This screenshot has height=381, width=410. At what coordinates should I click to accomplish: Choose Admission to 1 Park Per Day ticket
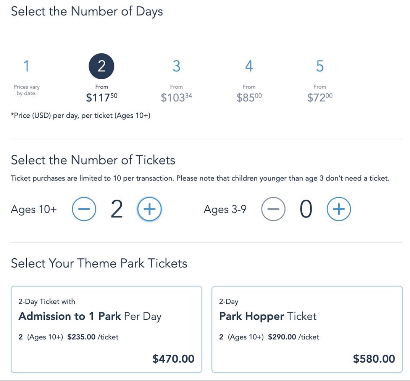coord(106,329)
